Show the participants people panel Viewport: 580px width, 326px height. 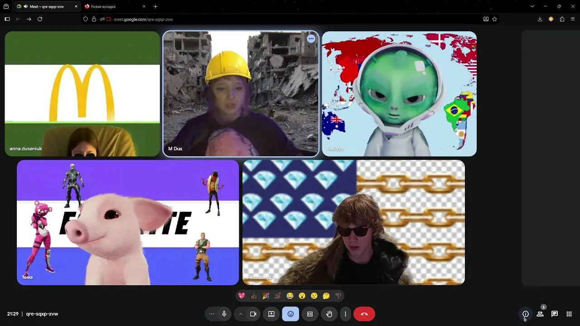click(540, 314)
